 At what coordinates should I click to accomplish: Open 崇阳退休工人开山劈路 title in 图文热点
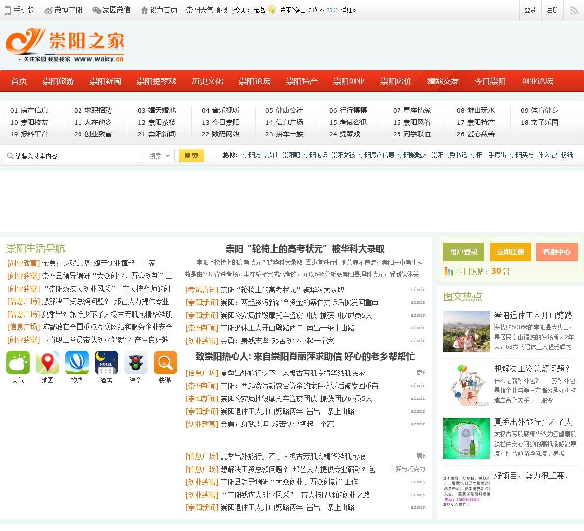(533, 316)
